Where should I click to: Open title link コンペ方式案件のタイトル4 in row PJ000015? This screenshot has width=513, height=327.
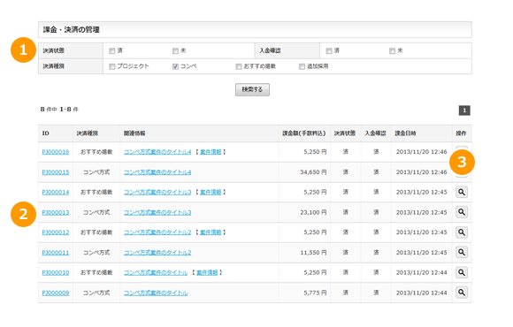pyautogui.click(x=157, y=172)
